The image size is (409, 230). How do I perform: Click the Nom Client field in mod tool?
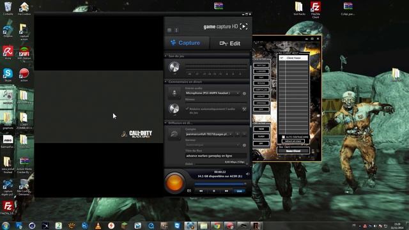pos(293,151)
